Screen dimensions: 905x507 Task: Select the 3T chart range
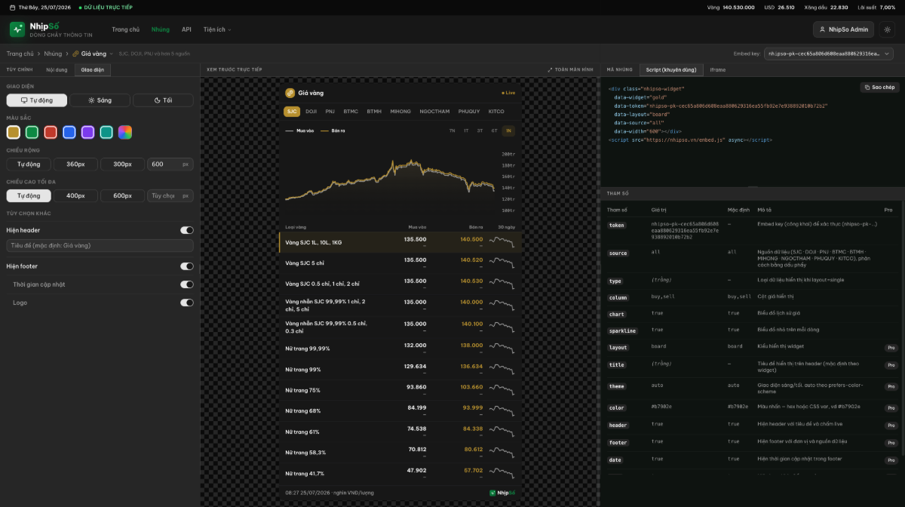(480, 131)
